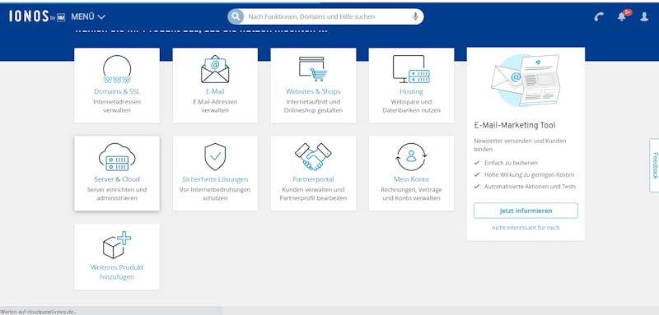Click the Hosting monitor server icon
Screen dimensions: 659x315
(x=411, y=69)
